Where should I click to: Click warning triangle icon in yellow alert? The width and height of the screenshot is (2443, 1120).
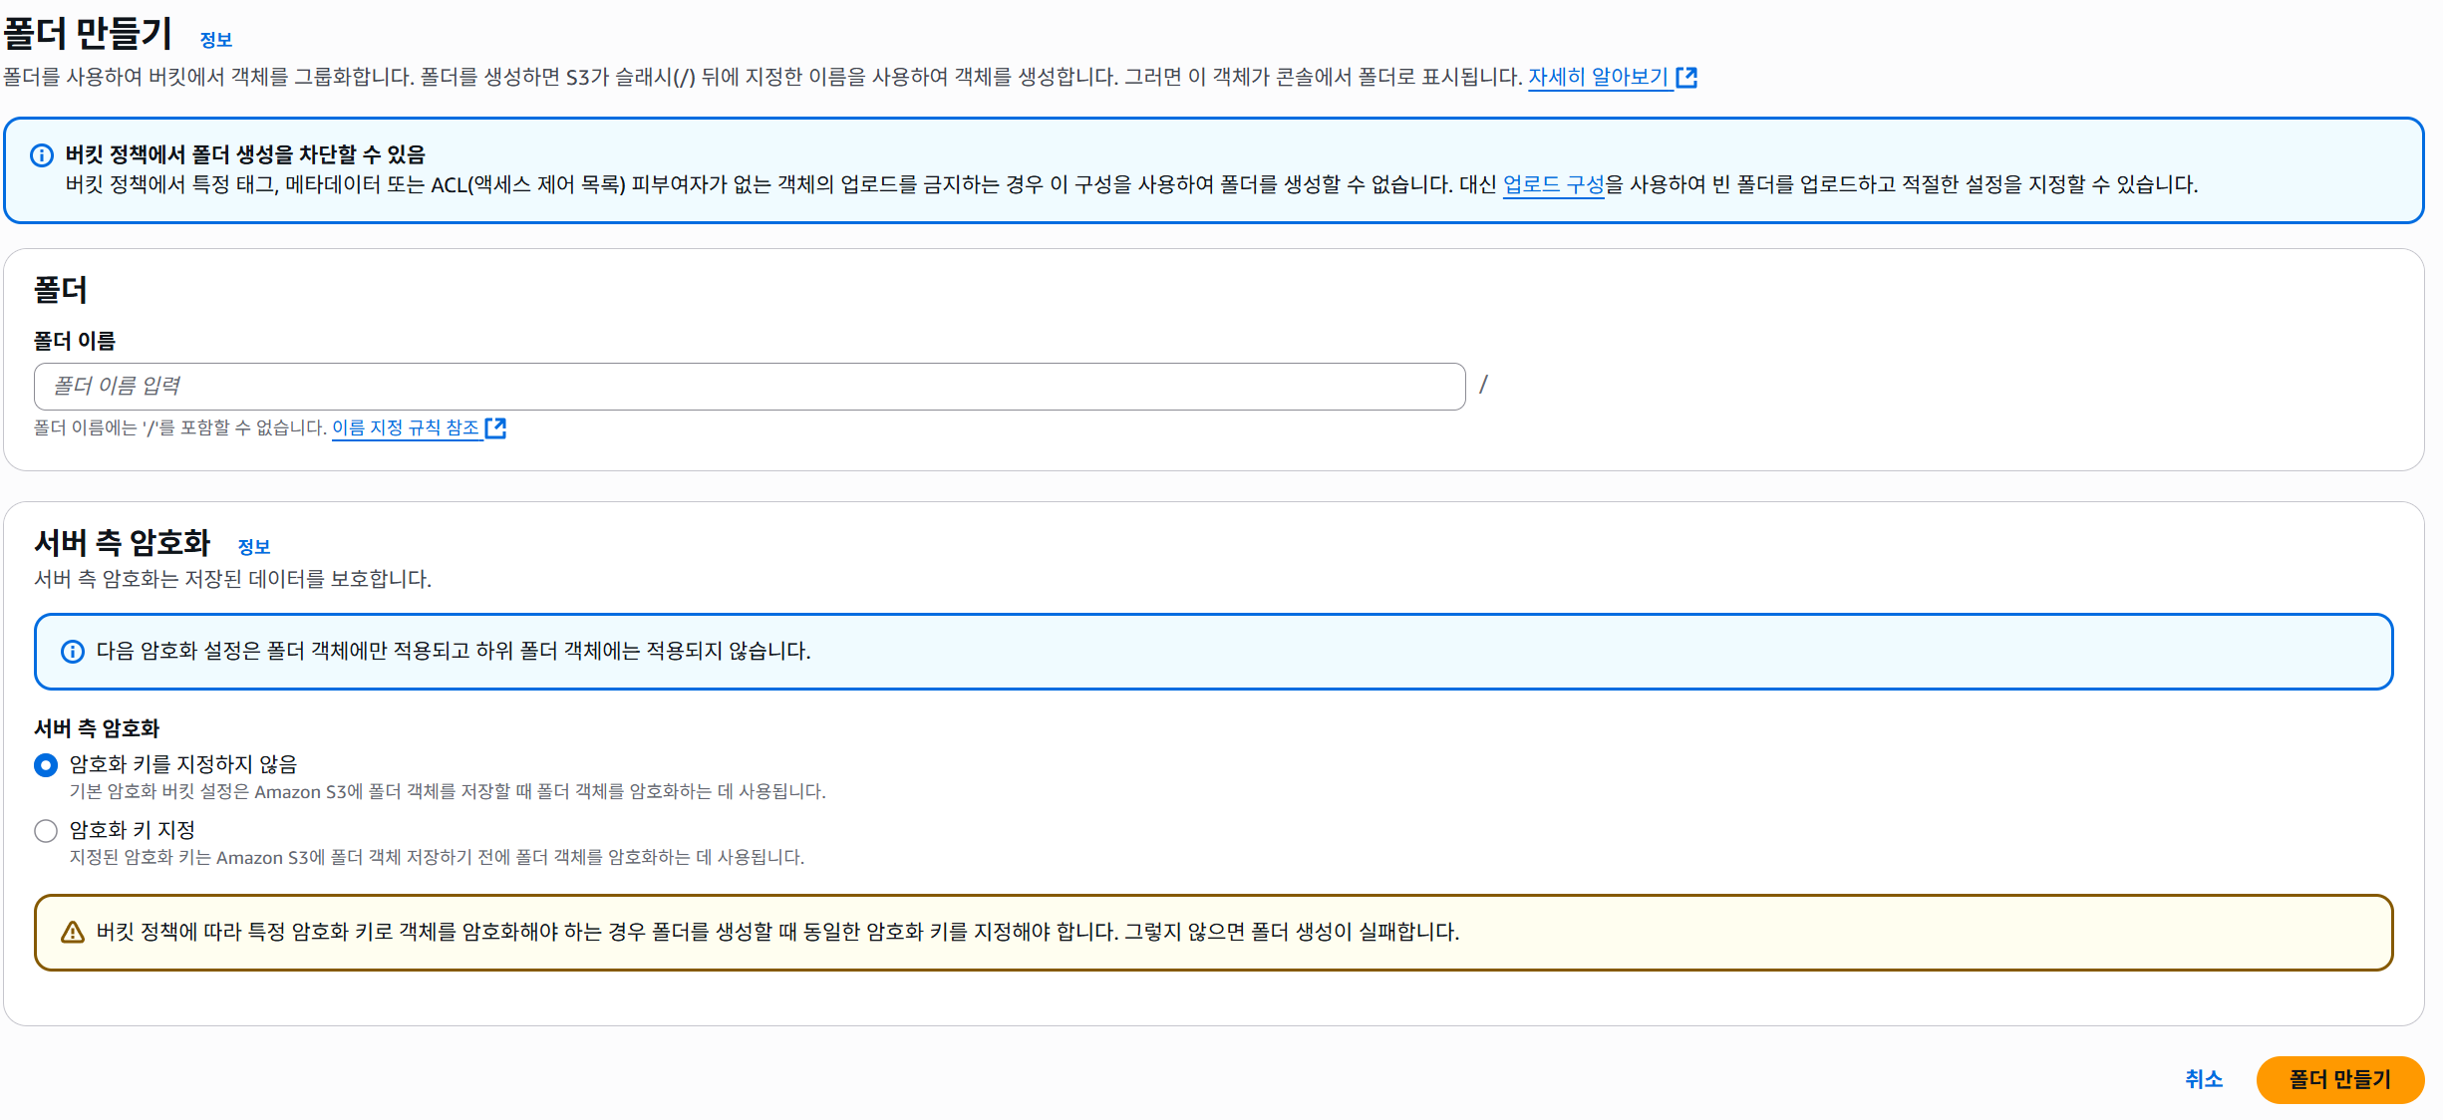pos(73,933)
